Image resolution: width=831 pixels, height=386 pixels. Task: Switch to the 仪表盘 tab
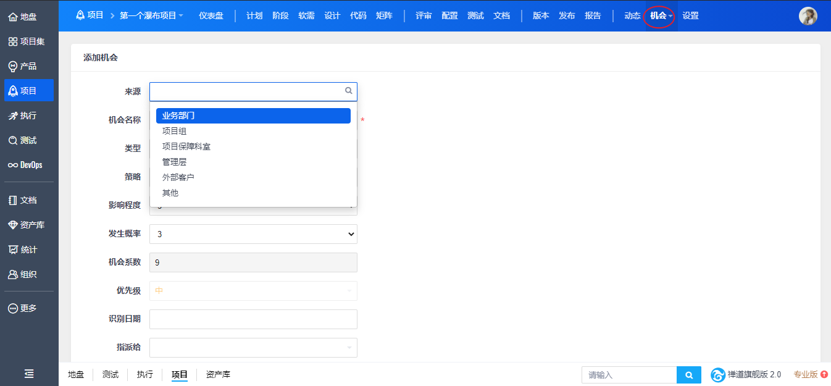pos(211,15)
